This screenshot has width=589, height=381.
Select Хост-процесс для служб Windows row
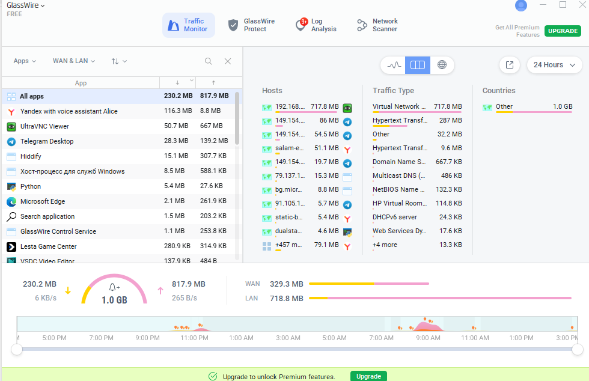[118, 171]
